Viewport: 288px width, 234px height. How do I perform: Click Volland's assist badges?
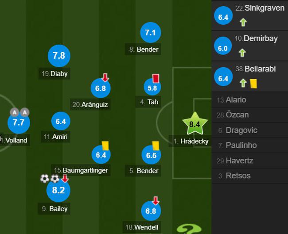(x=19, y=112)
